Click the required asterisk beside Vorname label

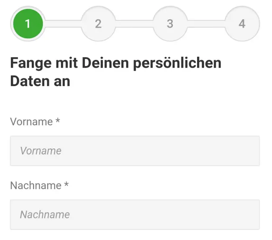58,121
